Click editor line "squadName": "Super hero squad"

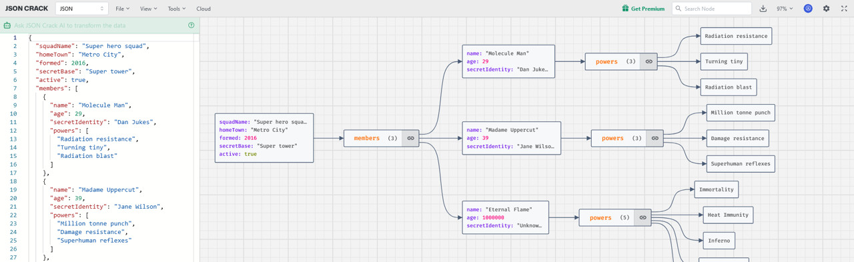tap(93, 47)
